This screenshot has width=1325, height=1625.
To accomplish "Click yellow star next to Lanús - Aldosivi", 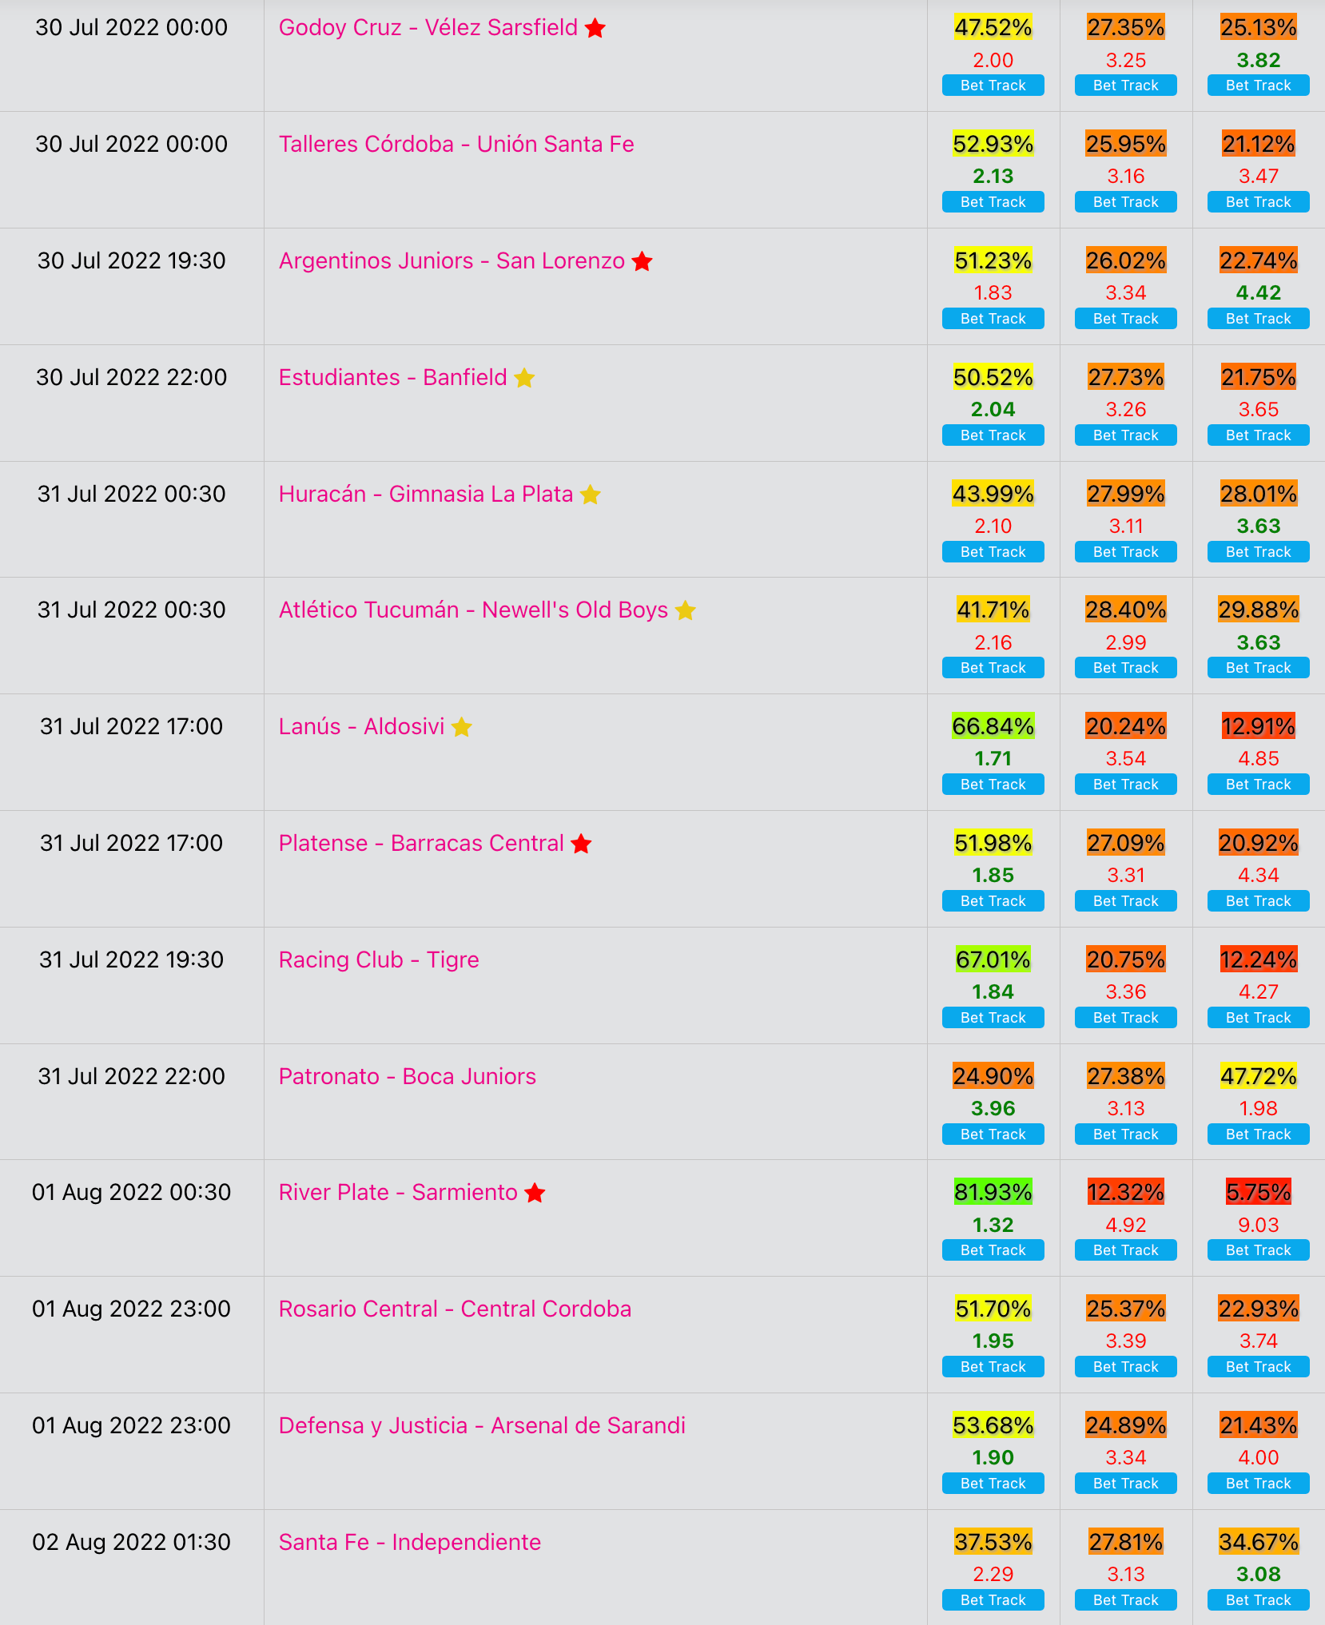I will pyautogui.click(x=462, y=727).
